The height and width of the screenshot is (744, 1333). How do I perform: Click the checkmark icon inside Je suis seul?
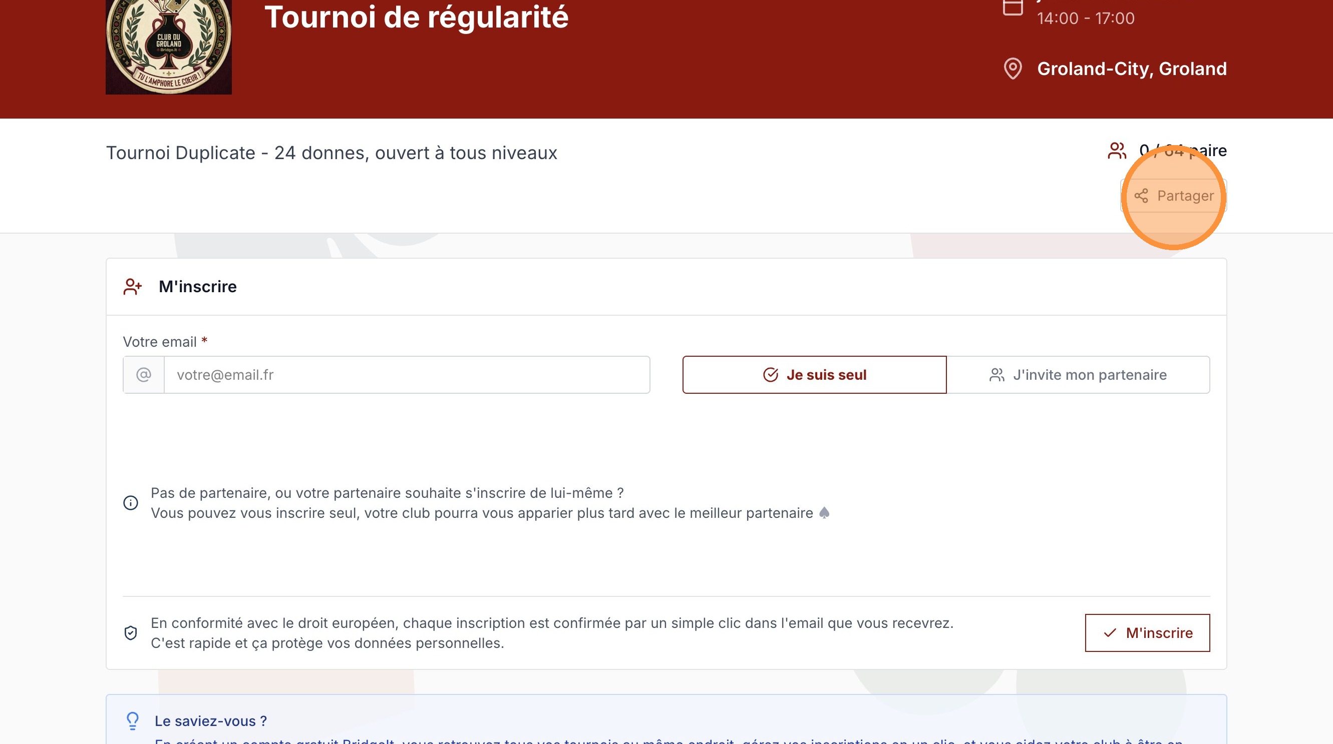pos(770,374)
